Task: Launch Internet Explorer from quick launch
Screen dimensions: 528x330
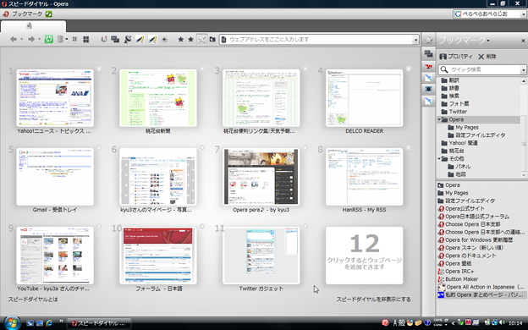Action: click(x=49, y=323)
